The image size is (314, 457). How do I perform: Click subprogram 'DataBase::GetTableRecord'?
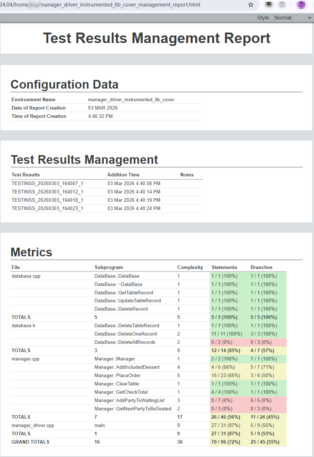[124, 292]
